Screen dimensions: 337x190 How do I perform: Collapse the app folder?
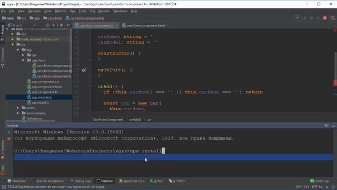18,50
